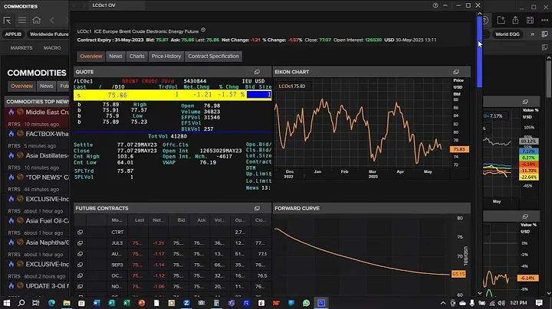Click the back arrow in Commodities toolbar
The width and height of the screenshot is (552, 309).
click(52, 21)
